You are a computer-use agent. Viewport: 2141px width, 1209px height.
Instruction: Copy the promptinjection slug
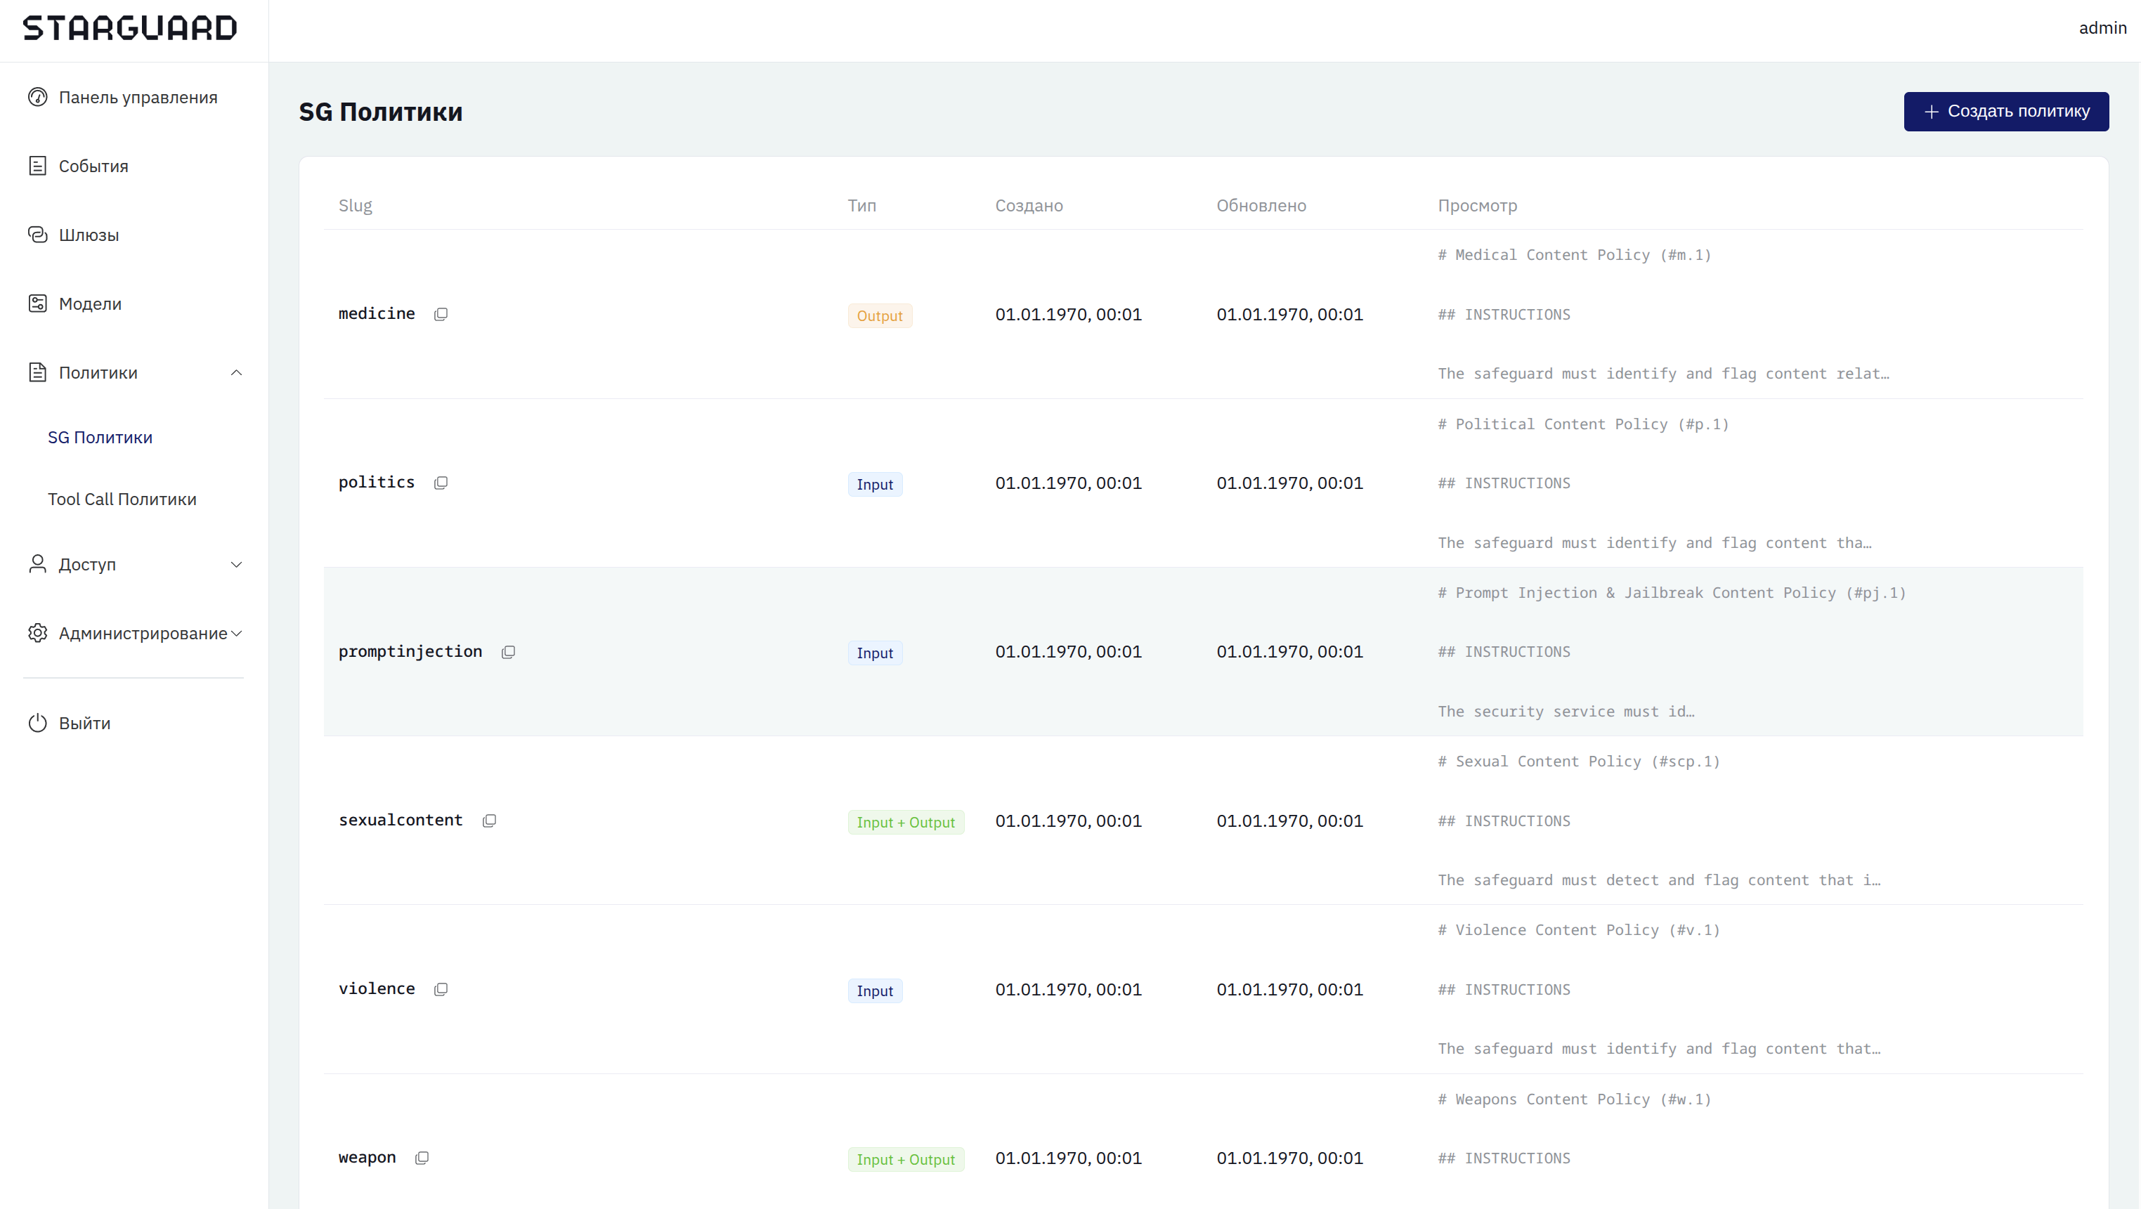click(509, 653)
